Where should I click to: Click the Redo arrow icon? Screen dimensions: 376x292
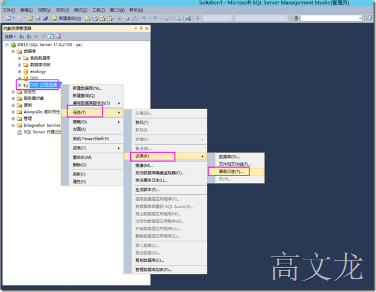[x=155, y=18]
